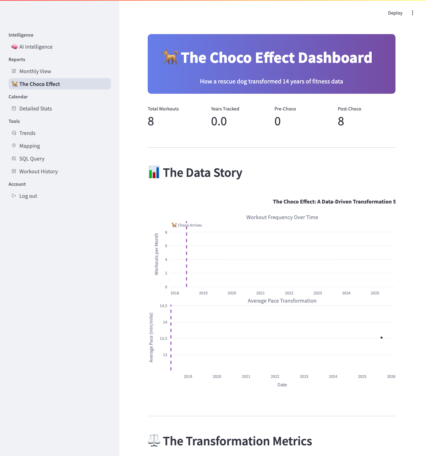Click the SQL Query database icon
Viewport: 426px width, 456px height.
tap(14, 158)
